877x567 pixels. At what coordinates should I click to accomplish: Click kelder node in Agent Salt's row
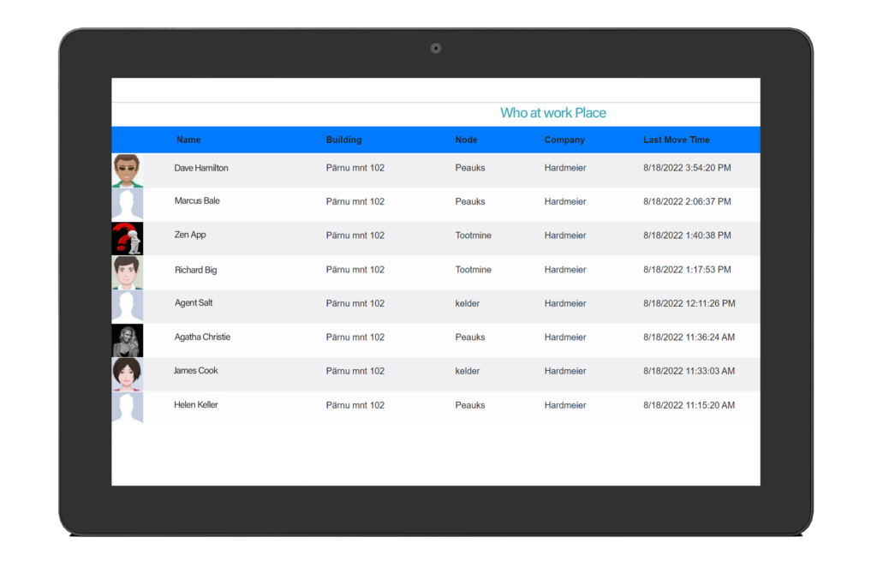point(467,304)
